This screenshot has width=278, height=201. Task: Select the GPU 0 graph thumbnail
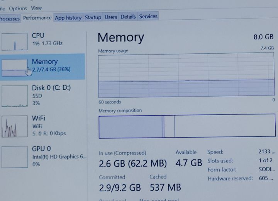[15, 157]
